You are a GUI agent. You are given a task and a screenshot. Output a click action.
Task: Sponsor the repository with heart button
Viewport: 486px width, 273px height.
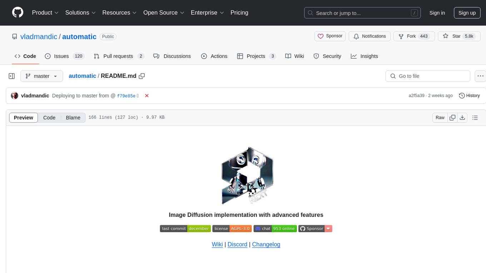tap(330, 36)
